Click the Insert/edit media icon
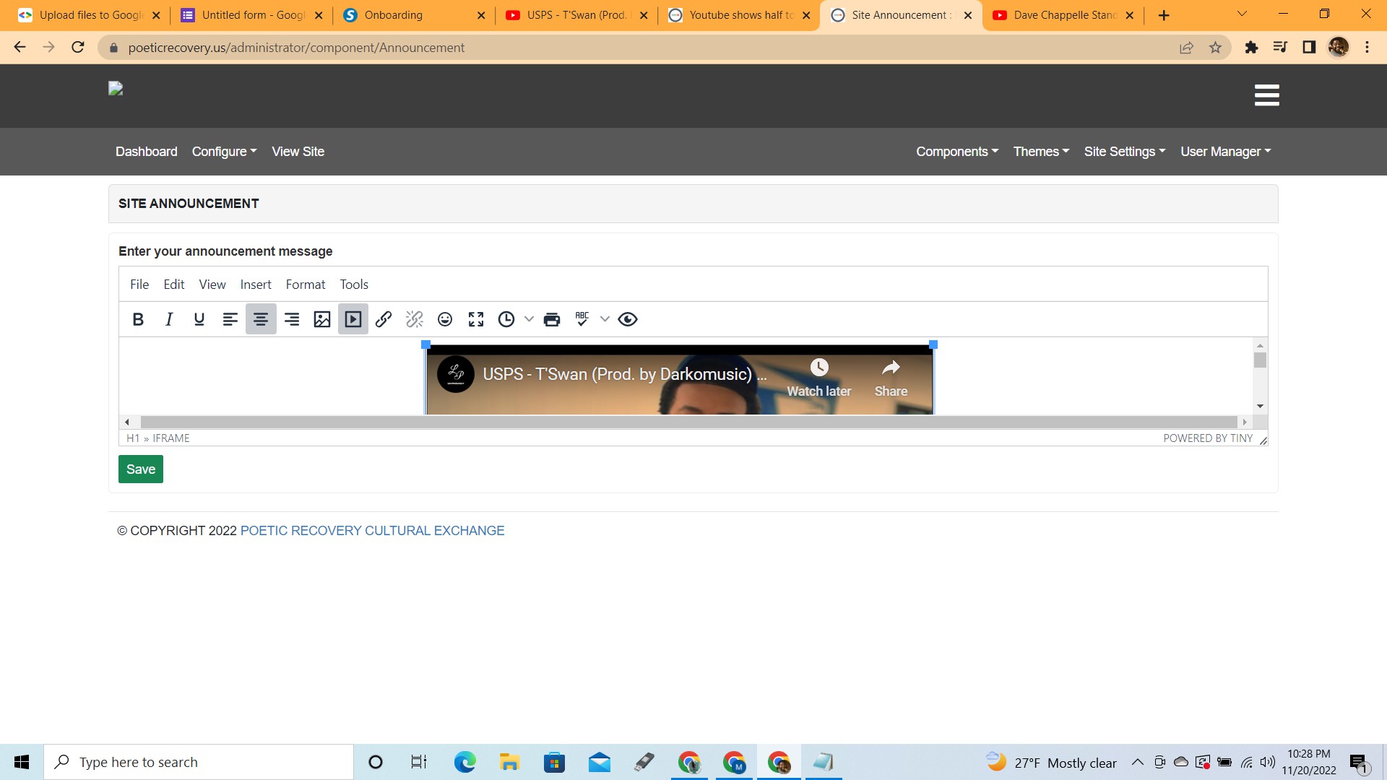Viewport: 1387px width, 780px height. 353,319
